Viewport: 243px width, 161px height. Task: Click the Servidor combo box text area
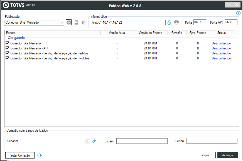point(53,141)
